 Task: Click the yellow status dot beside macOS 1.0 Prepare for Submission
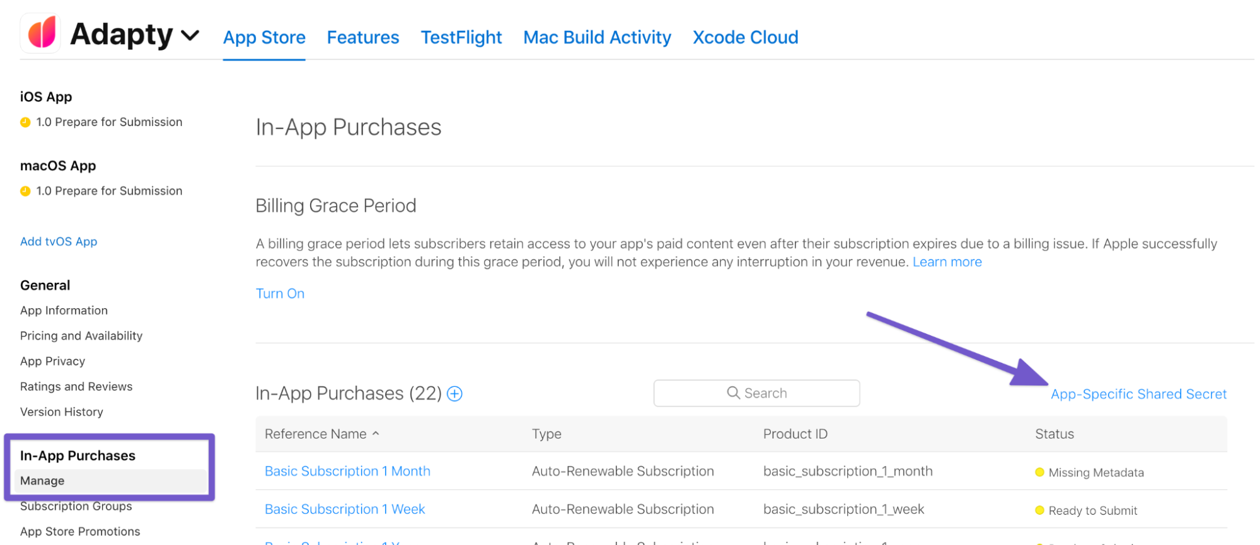25,191
